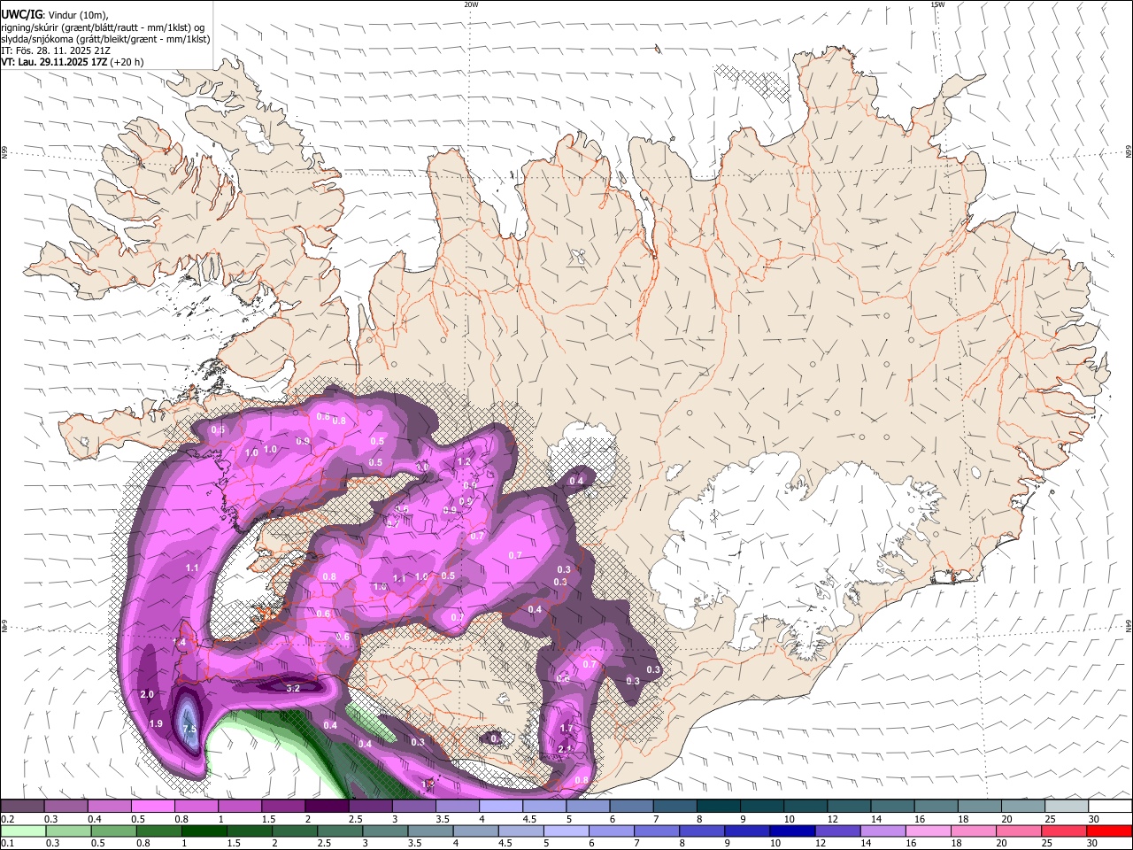1133x850 pixels.
Task: Select navy blue lower swatch between 10 and 12
Action: coord(791,831)
